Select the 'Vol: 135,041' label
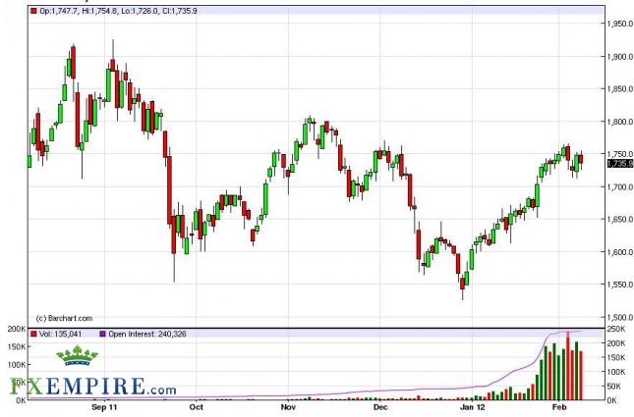 [x=60, y=335]
